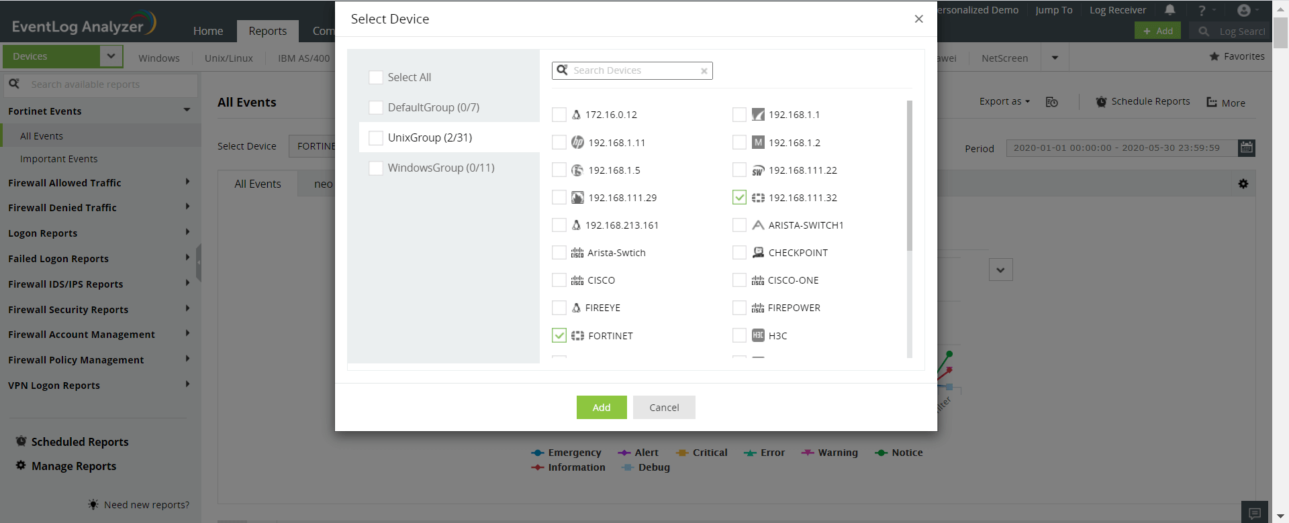Open the help question mark menu

coord(1202,10)
